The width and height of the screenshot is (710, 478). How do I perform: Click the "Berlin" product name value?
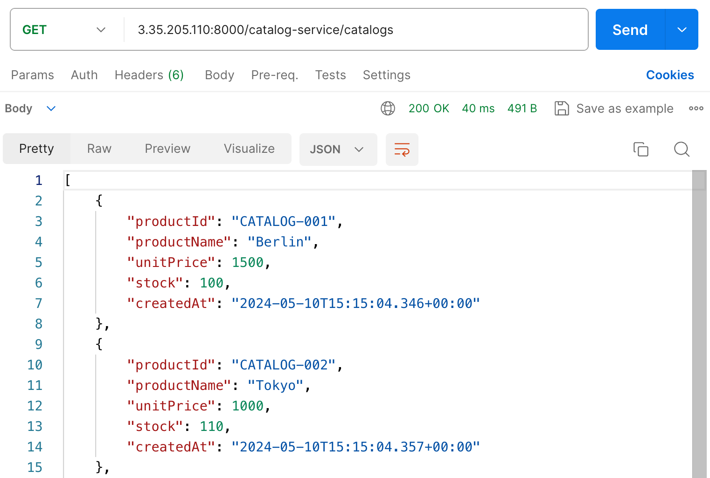coord(280,242)
